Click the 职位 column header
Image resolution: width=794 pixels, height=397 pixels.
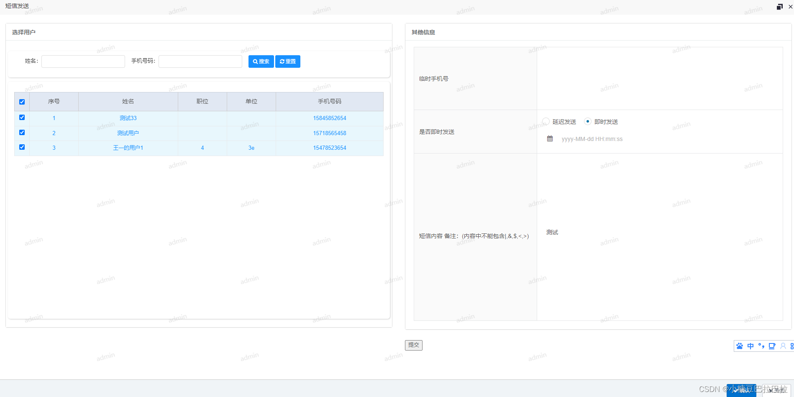[x=202, y=102]
